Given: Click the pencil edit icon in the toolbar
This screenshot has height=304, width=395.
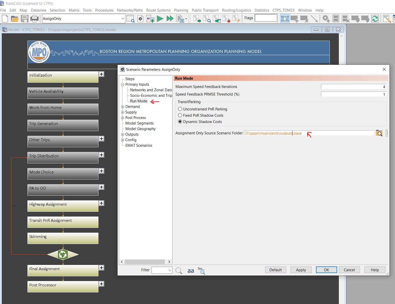Looking at the screenshot, I should [387, 19].
